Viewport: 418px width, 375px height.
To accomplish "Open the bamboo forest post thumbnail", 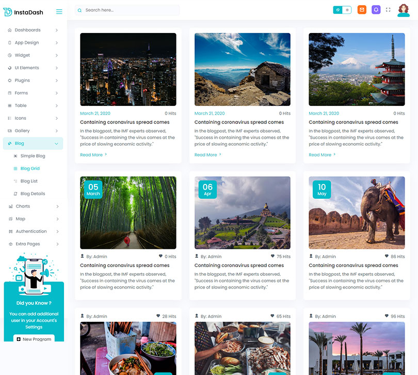I will coord(128,213).
